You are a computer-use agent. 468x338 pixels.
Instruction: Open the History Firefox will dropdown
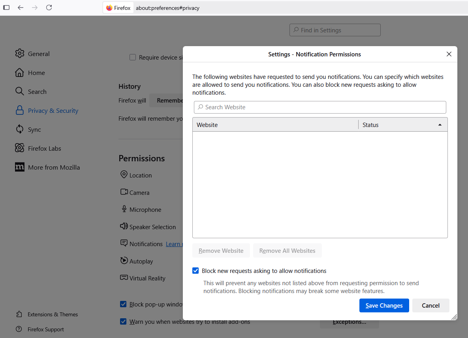coord(166,101)
